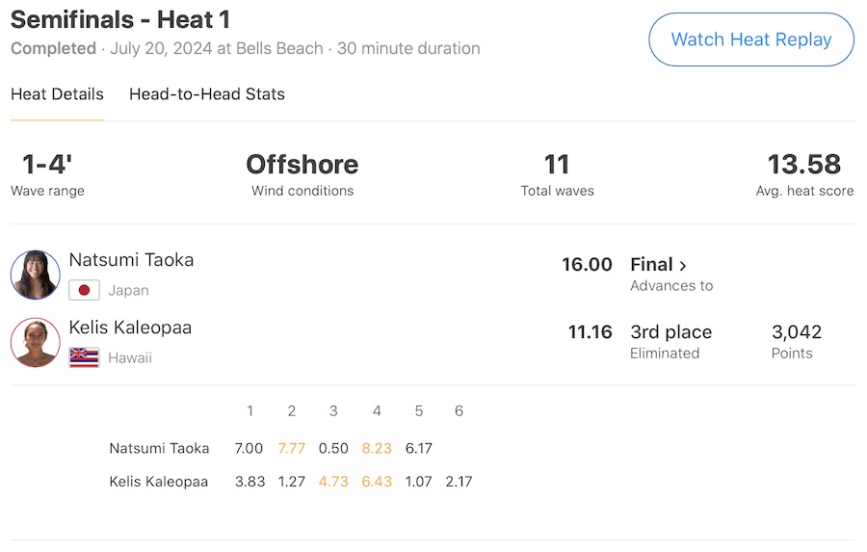Click Kelis Kaleopaa's 11.16 heat total
The width and height of the screenshot is (867, 552).
point(590,332)
